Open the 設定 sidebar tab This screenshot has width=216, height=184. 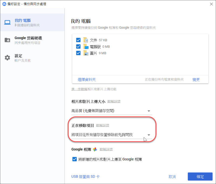32,58
